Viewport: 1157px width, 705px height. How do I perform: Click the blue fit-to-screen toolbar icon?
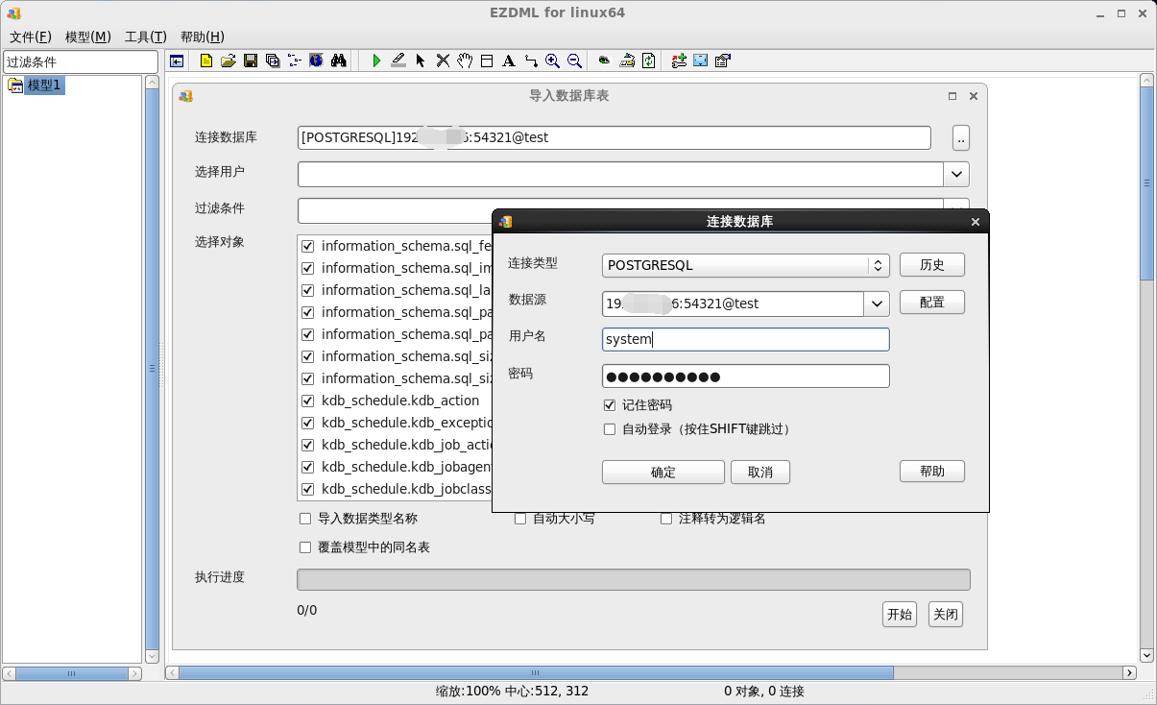point(701,61)
